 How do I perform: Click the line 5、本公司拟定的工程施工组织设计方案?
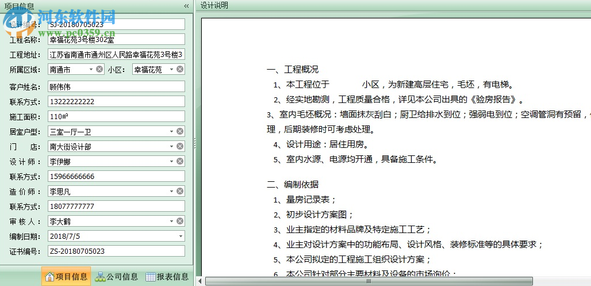point(352,260)
